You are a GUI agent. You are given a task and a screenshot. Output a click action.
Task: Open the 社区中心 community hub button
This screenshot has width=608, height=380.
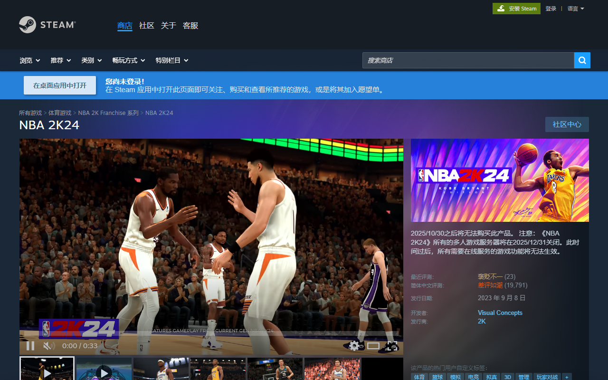pyautogui.click(x=567, y=124)
